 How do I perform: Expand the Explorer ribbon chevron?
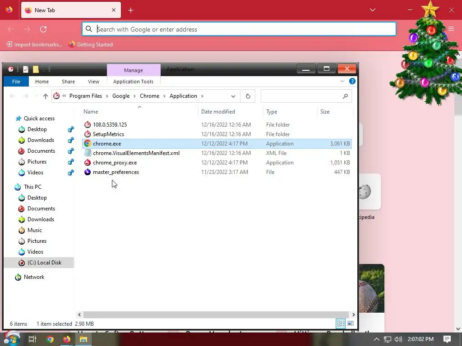342,81
